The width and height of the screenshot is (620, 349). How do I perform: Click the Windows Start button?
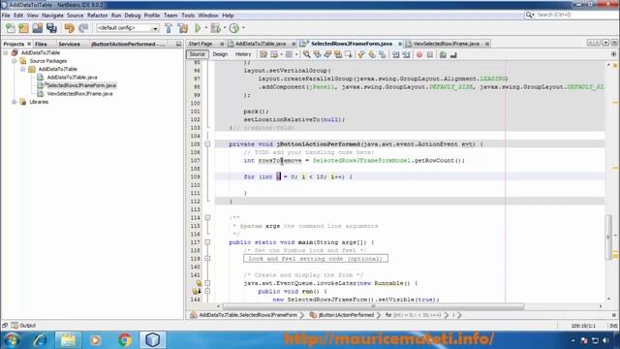coord(12,340)
